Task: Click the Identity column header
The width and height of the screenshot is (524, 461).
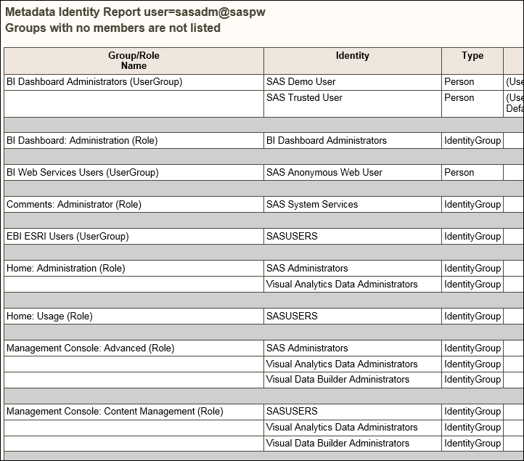Action: pos(353,56)
